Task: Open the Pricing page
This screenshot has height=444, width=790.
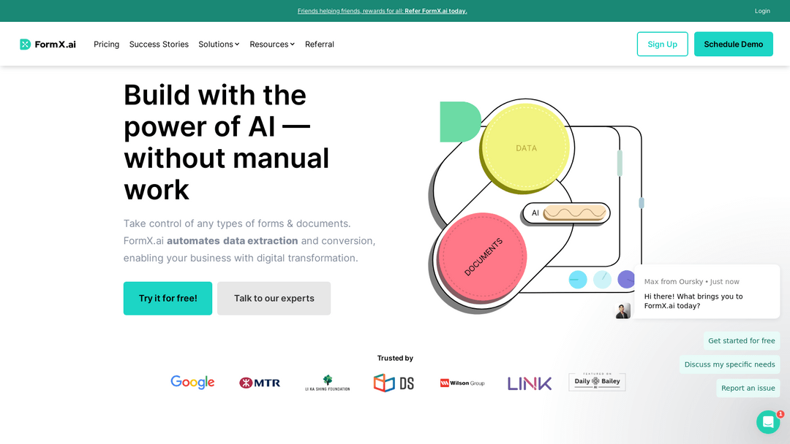Action: coord(106,45)
